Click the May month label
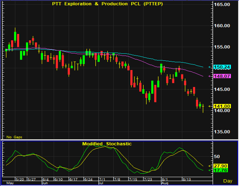The image size is (239, 186). point(10,183)
